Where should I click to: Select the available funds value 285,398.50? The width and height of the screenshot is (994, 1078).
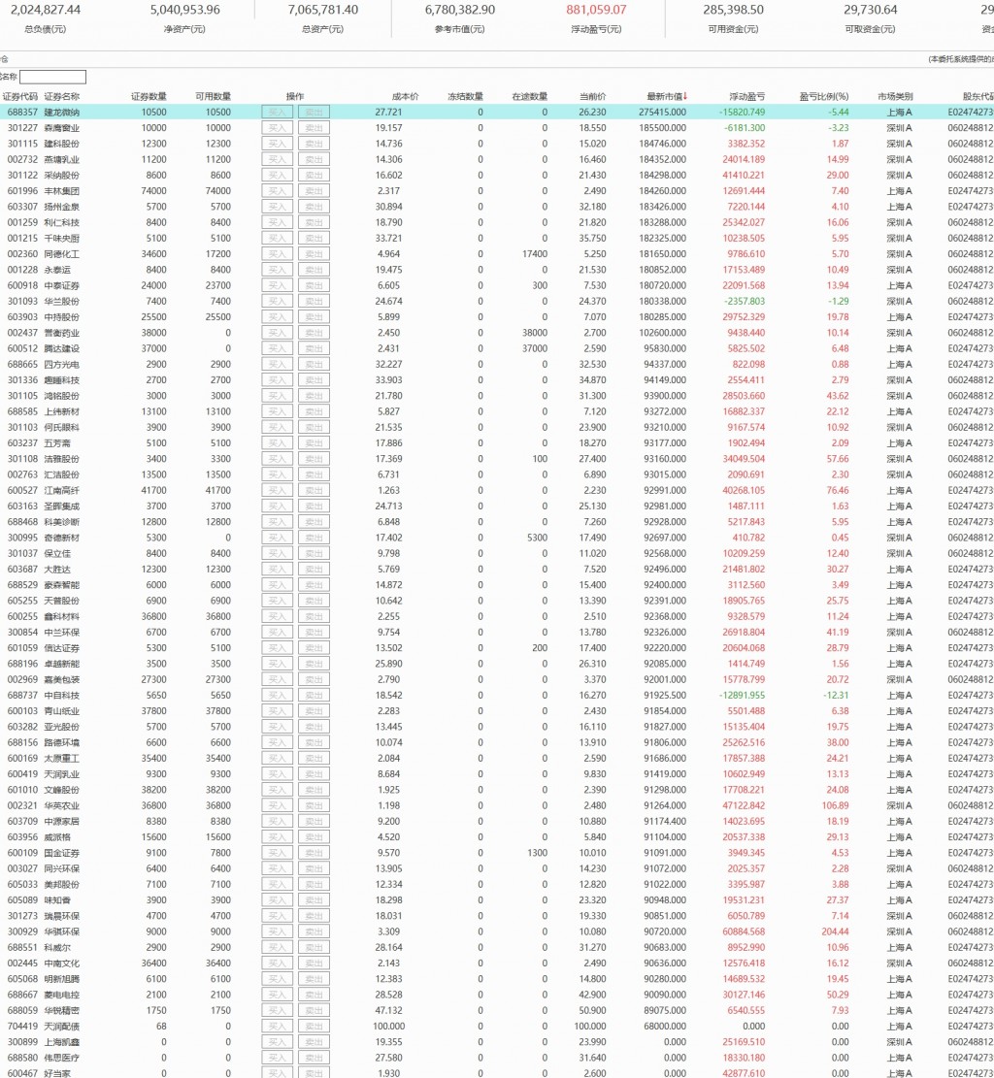tap(733, 10)
